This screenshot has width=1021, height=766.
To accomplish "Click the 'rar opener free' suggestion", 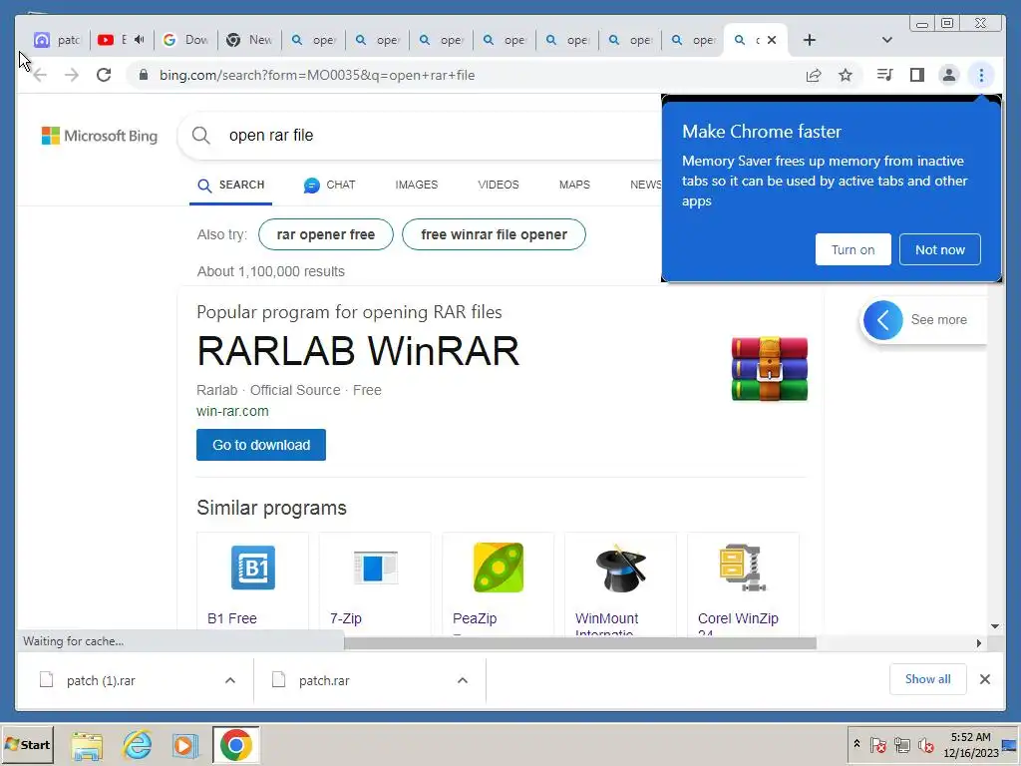I will [x=326, y=234].
